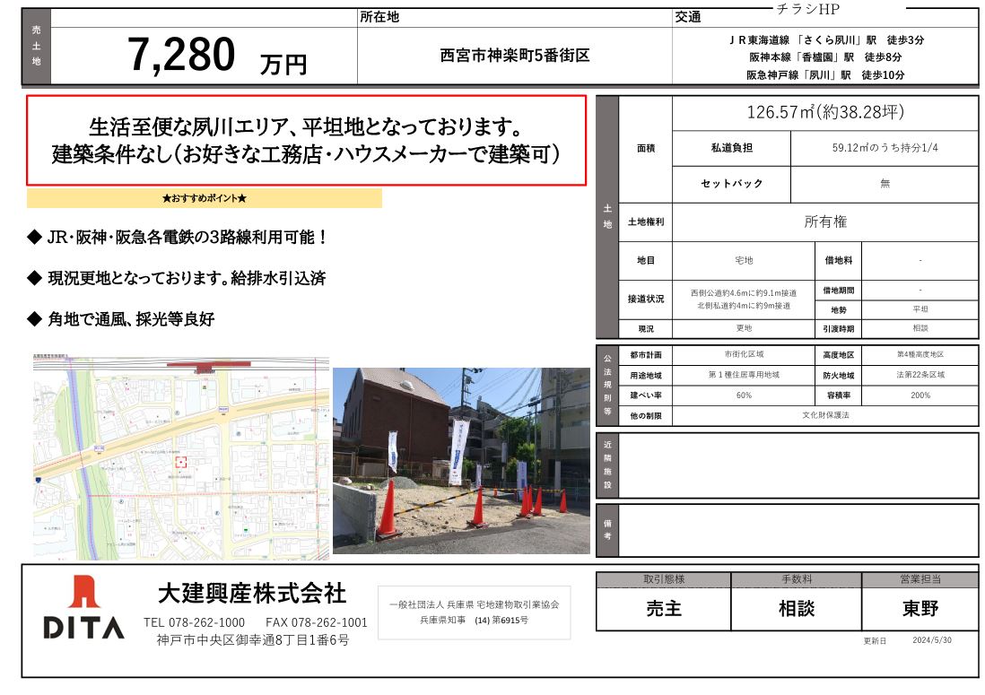
Task: Click the empty 備考 remarks field
Action: 798,530
